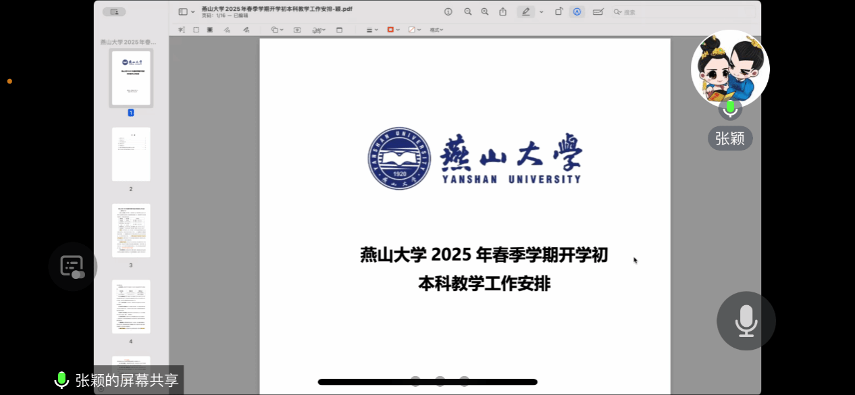
Task: Select the text selection tool
Action: pos(181,30)
